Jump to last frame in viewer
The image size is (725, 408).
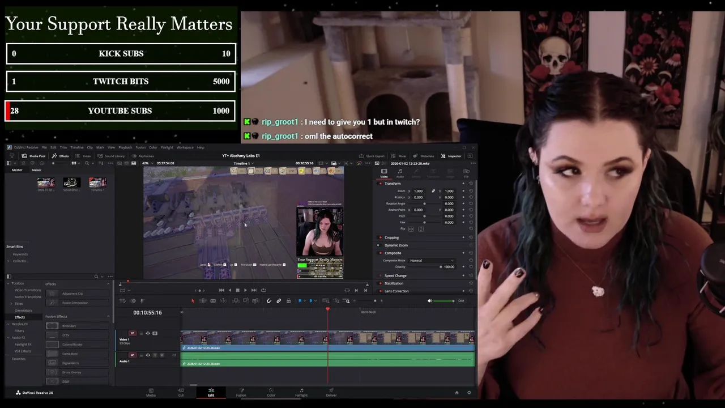tap(254, 290)
